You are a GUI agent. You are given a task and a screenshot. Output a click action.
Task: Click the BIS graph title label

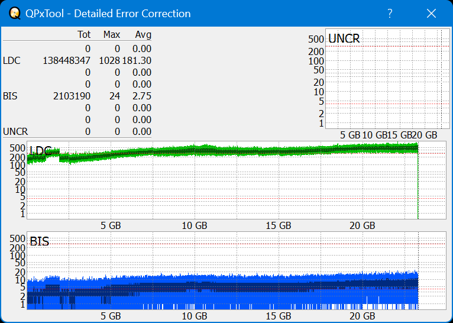[39, 241]
